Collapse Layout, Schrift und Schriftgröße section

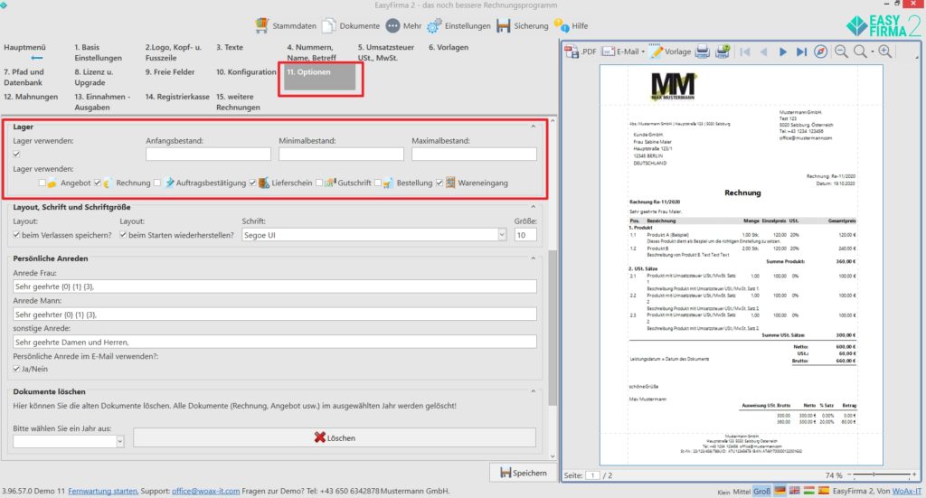coord(534,207)
